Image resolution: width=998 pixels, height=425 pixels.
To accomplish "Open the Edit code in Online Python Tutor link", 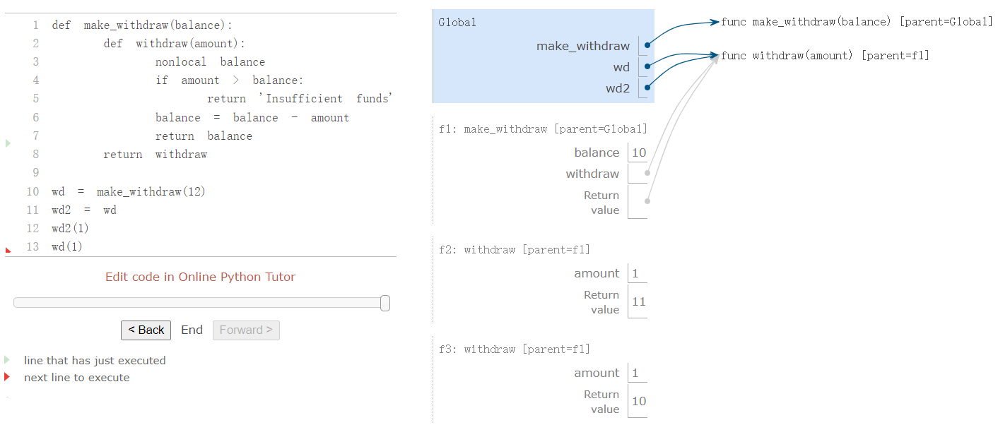I will 201,277.
